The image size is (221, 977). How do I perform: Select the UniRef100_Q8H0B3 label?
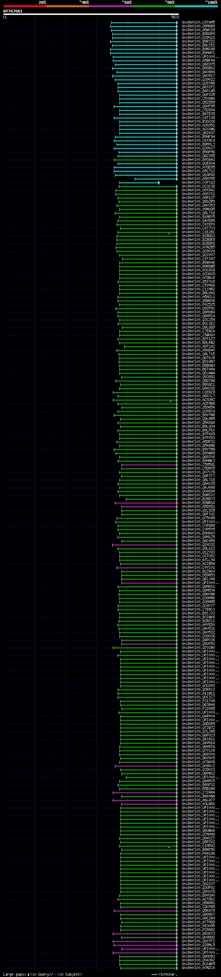click(x=198, y=957)
